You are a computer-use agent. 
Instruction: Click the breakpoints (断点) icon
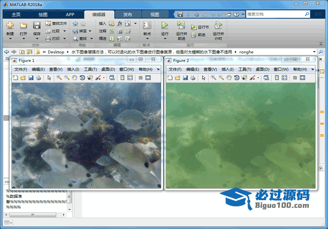(x=147, y=26)
